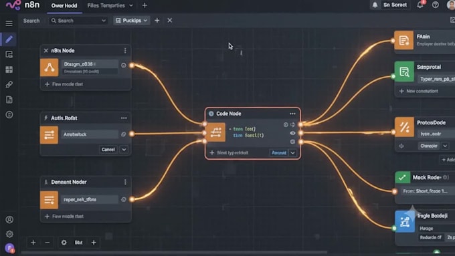Click the orange sliders icon of Autis.Rofat
455x256 pixels.
click(49, 135)
